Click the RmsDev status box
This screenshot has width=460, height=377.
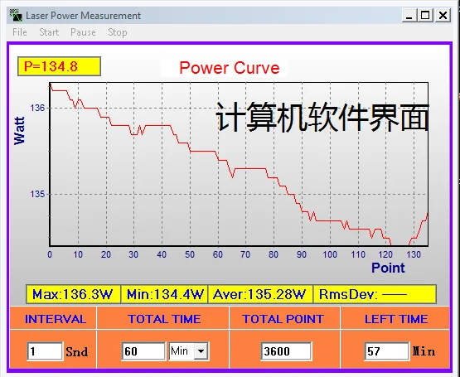coord(375,294)
